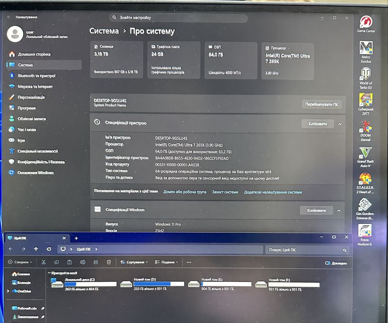
Task: Collapse the Специфікації Windows section
Action: 339,210
